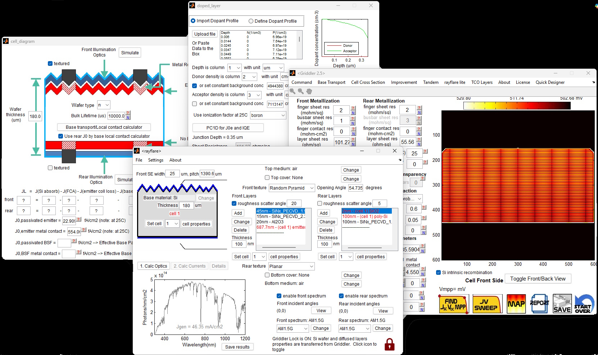598x355 pixels.
Task: Click the FIND Jsc Voc MPP icon
Action: click(453, 304)
